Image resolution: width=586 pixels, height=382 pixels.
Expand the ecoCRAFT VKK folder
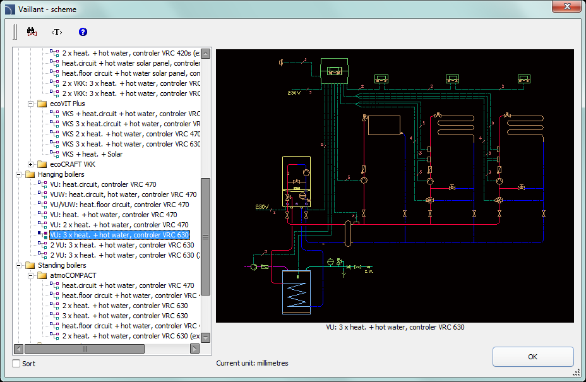click(x=31, y=164)
